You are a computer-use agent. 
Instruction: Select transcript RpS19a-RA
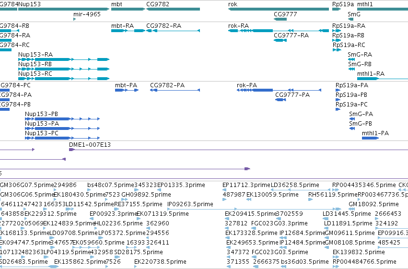coord(349,26)
